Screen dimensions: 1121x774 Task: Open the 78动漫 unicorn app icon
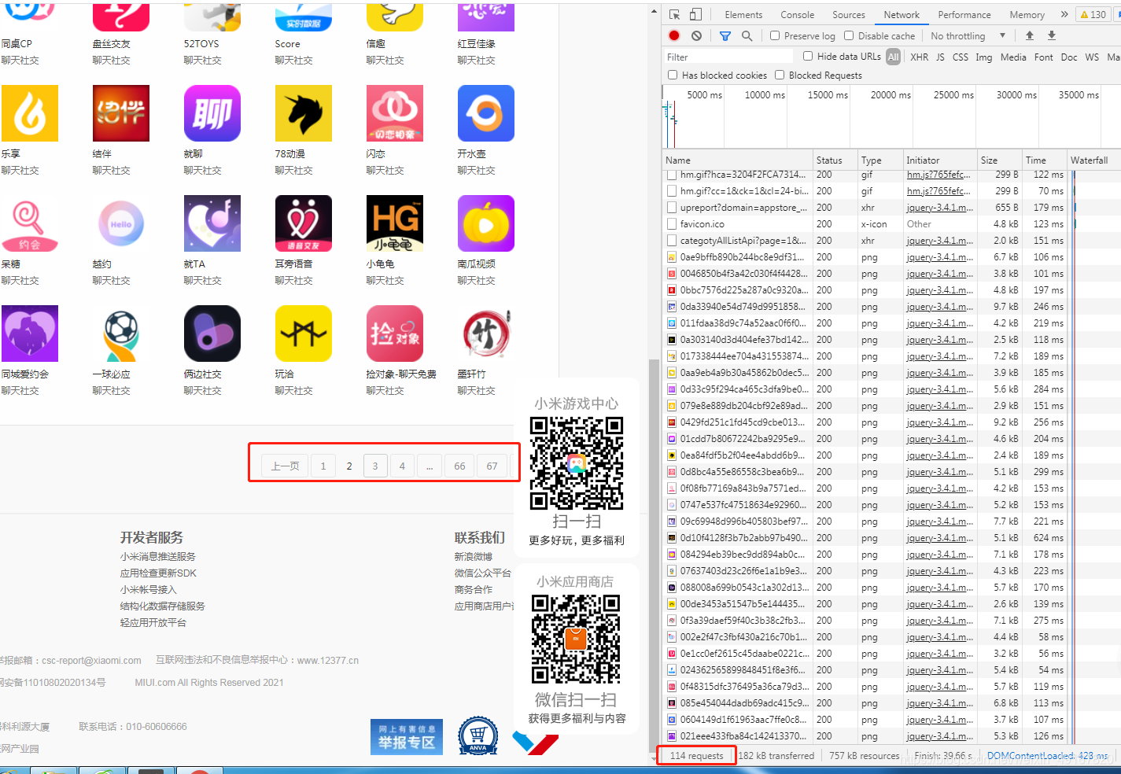coord(304,113)
